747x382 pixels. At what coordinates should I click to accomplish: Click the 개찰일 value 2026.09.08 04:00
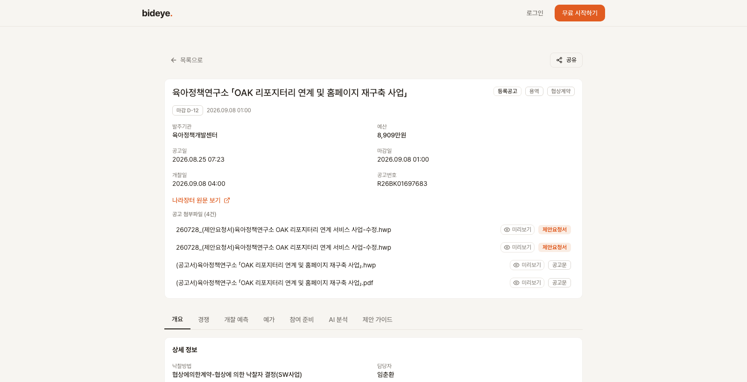[x=199, y=184]
